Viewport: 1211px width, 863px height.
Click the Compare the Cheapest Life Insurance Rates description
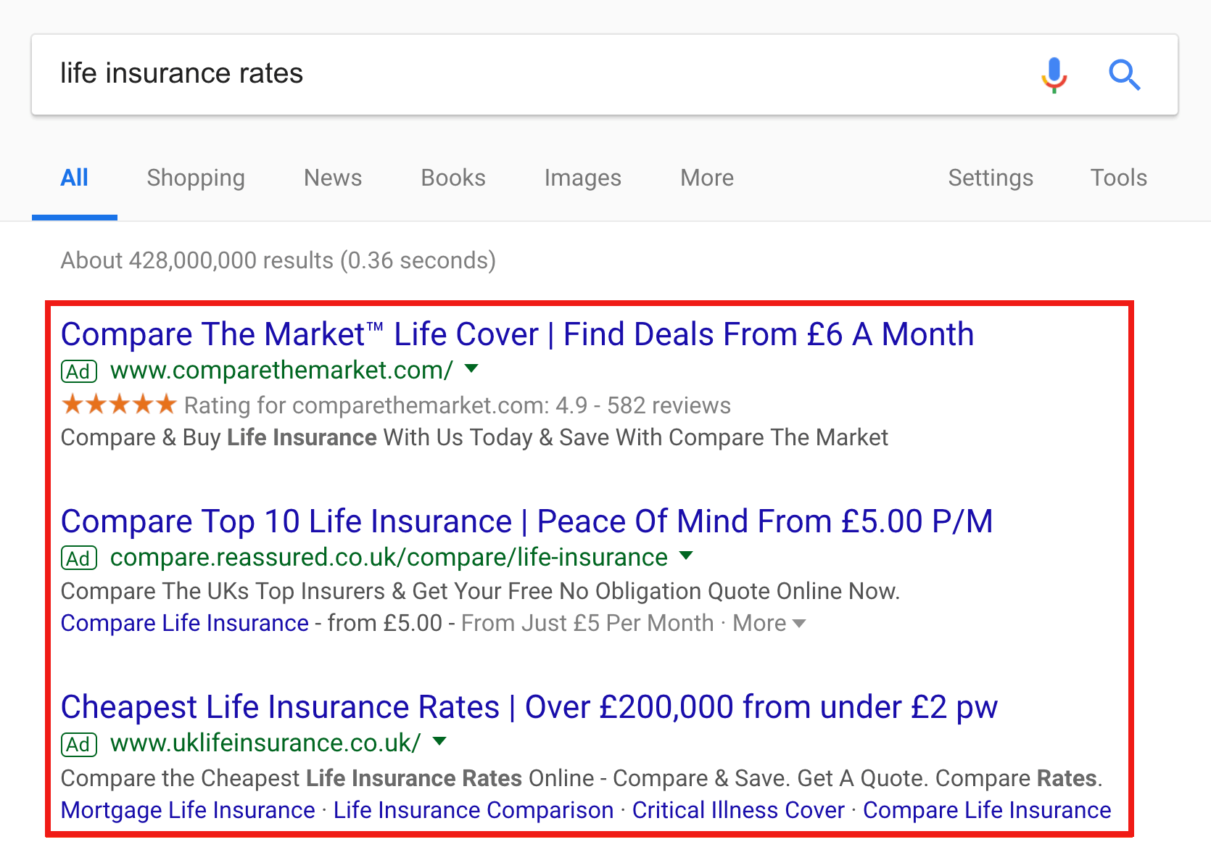click(582, 778)
